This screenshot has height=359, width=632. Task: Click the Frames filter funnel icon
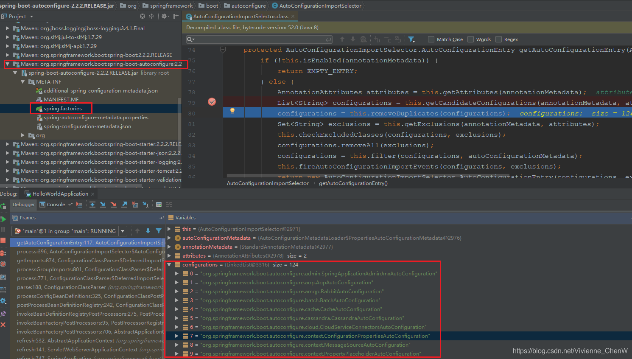coord(159,231)
